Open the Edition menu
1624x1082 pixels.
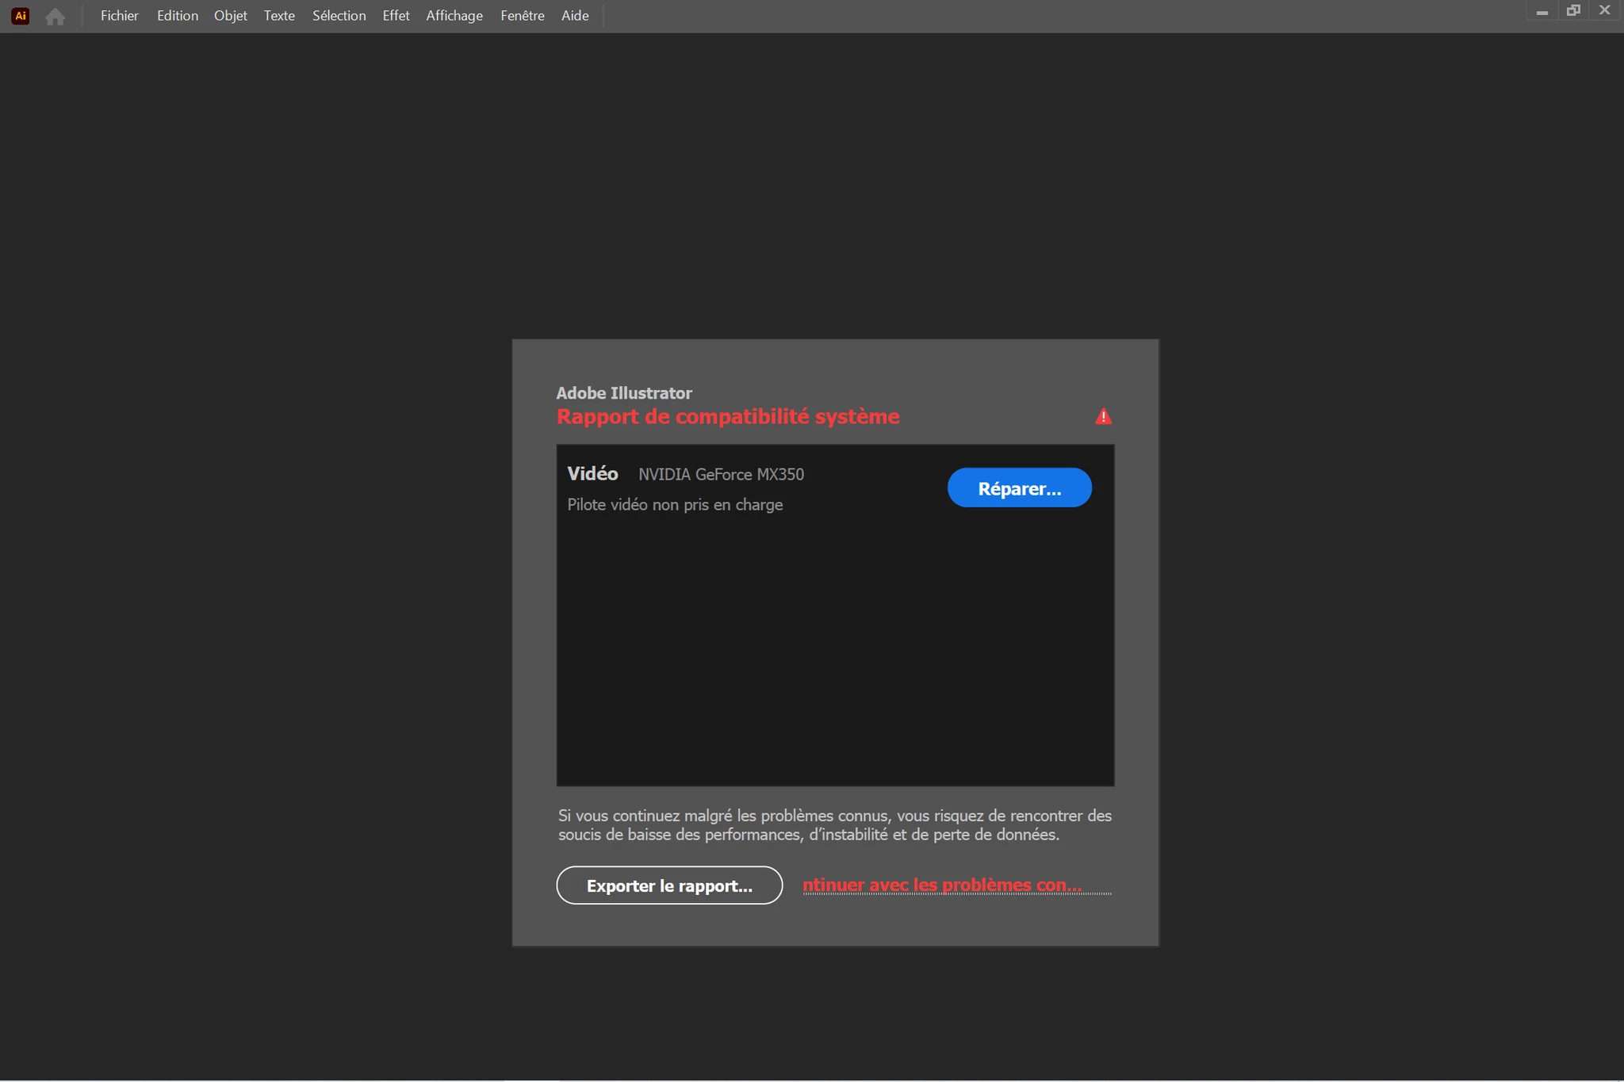(x=177, y=16)
